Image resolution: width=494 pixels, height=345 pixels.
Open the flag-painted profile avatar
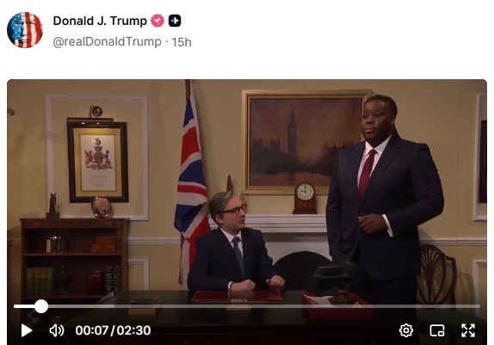25,30
